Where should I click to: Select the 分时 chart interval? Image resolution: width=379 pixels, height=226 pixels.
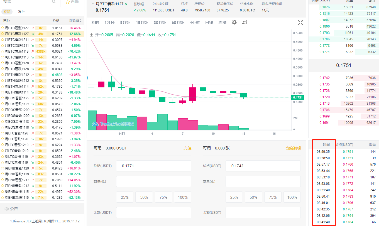pos(95,23)
